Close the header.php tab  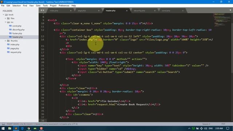tap(127, 11)
